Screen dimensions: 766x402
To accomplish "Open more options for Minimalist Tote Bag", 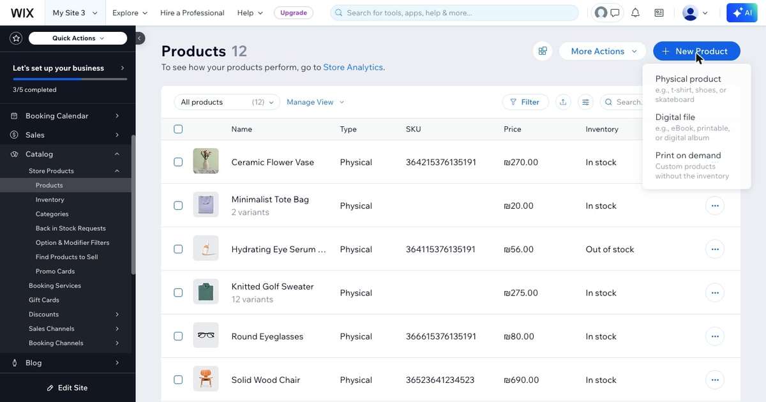I will coord(715,205).
